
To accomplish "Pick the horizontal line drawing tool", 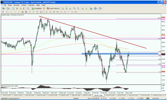I will pos(15,12).
